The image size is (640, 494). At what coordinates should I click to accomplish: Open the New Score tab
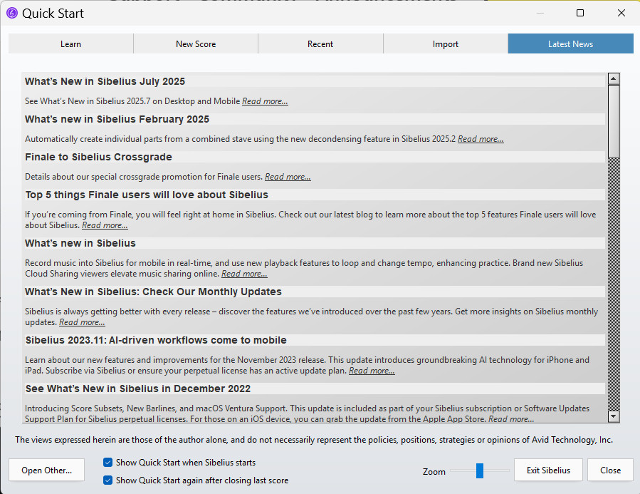[x=196, y=43]
